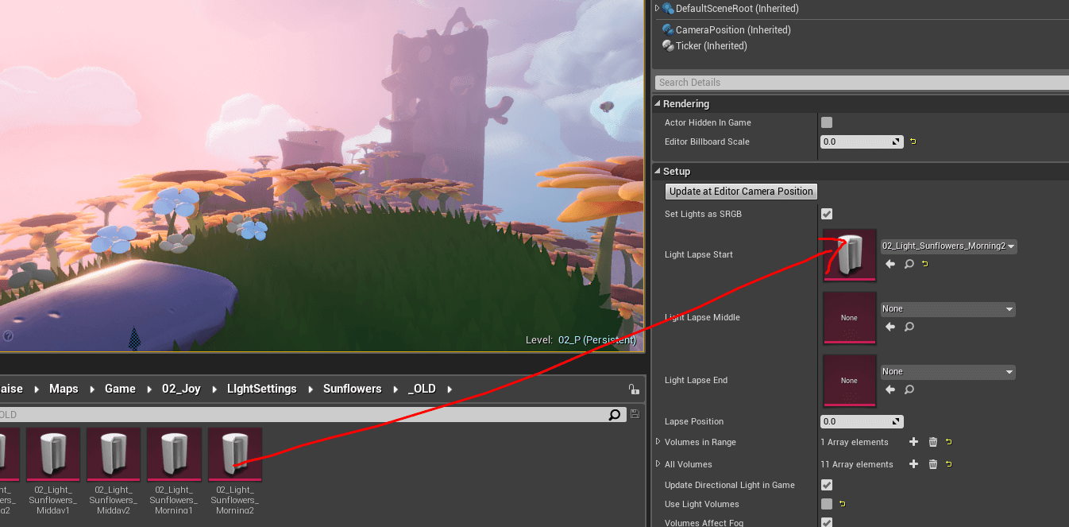This screenshot has width=1069, height=527.
Task: Disable Update Directional Light in Game
Action: (x=827, y=485)
